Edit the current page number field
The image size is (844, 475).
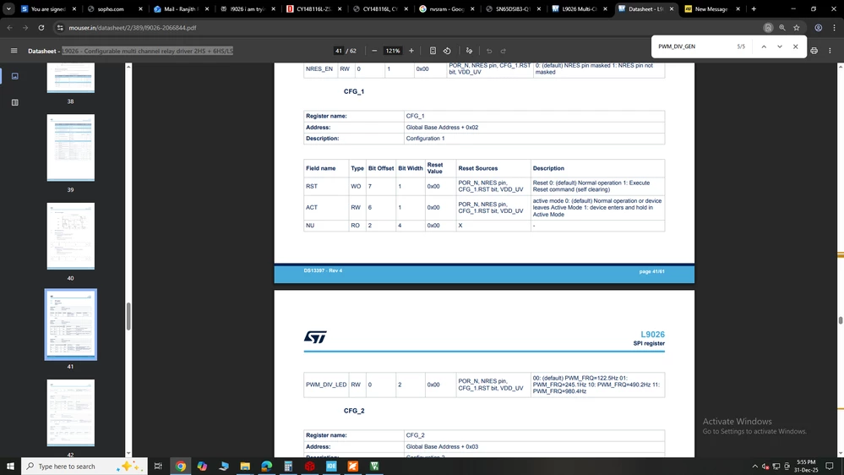[x=339, y=51]
